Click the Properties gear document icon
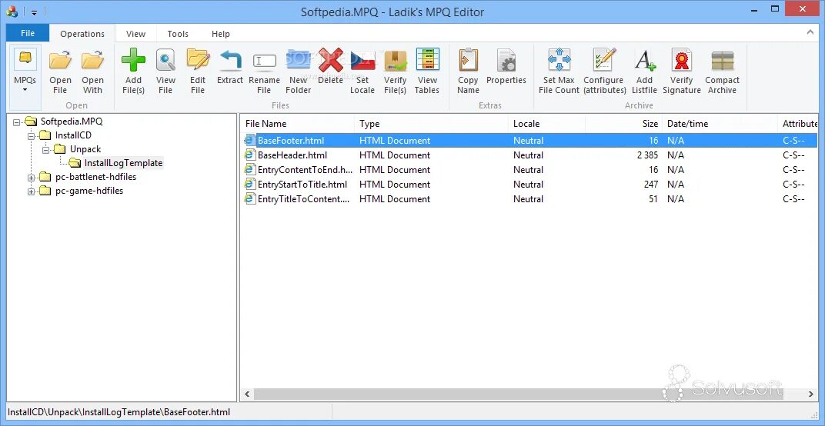The height and width of the screenshot is (426, 825). pos(506,59)
